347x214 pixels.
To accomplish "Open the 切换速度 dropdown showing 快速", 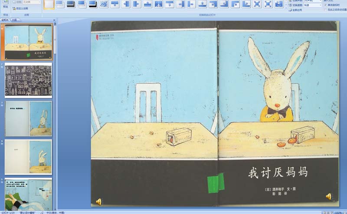I will 312,5.
